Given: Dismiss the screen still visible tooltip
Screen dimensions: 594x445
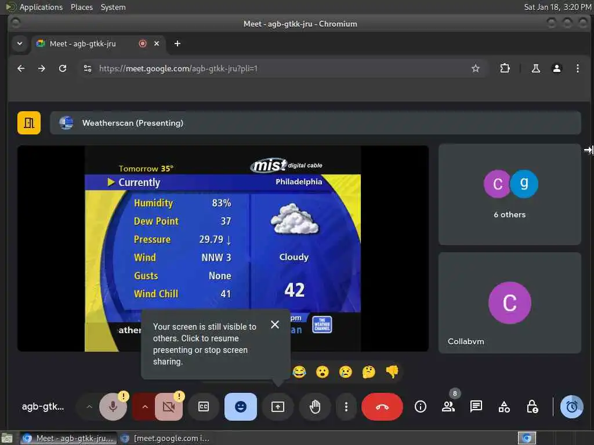Looking at the screenshot, I should (275, 324).
